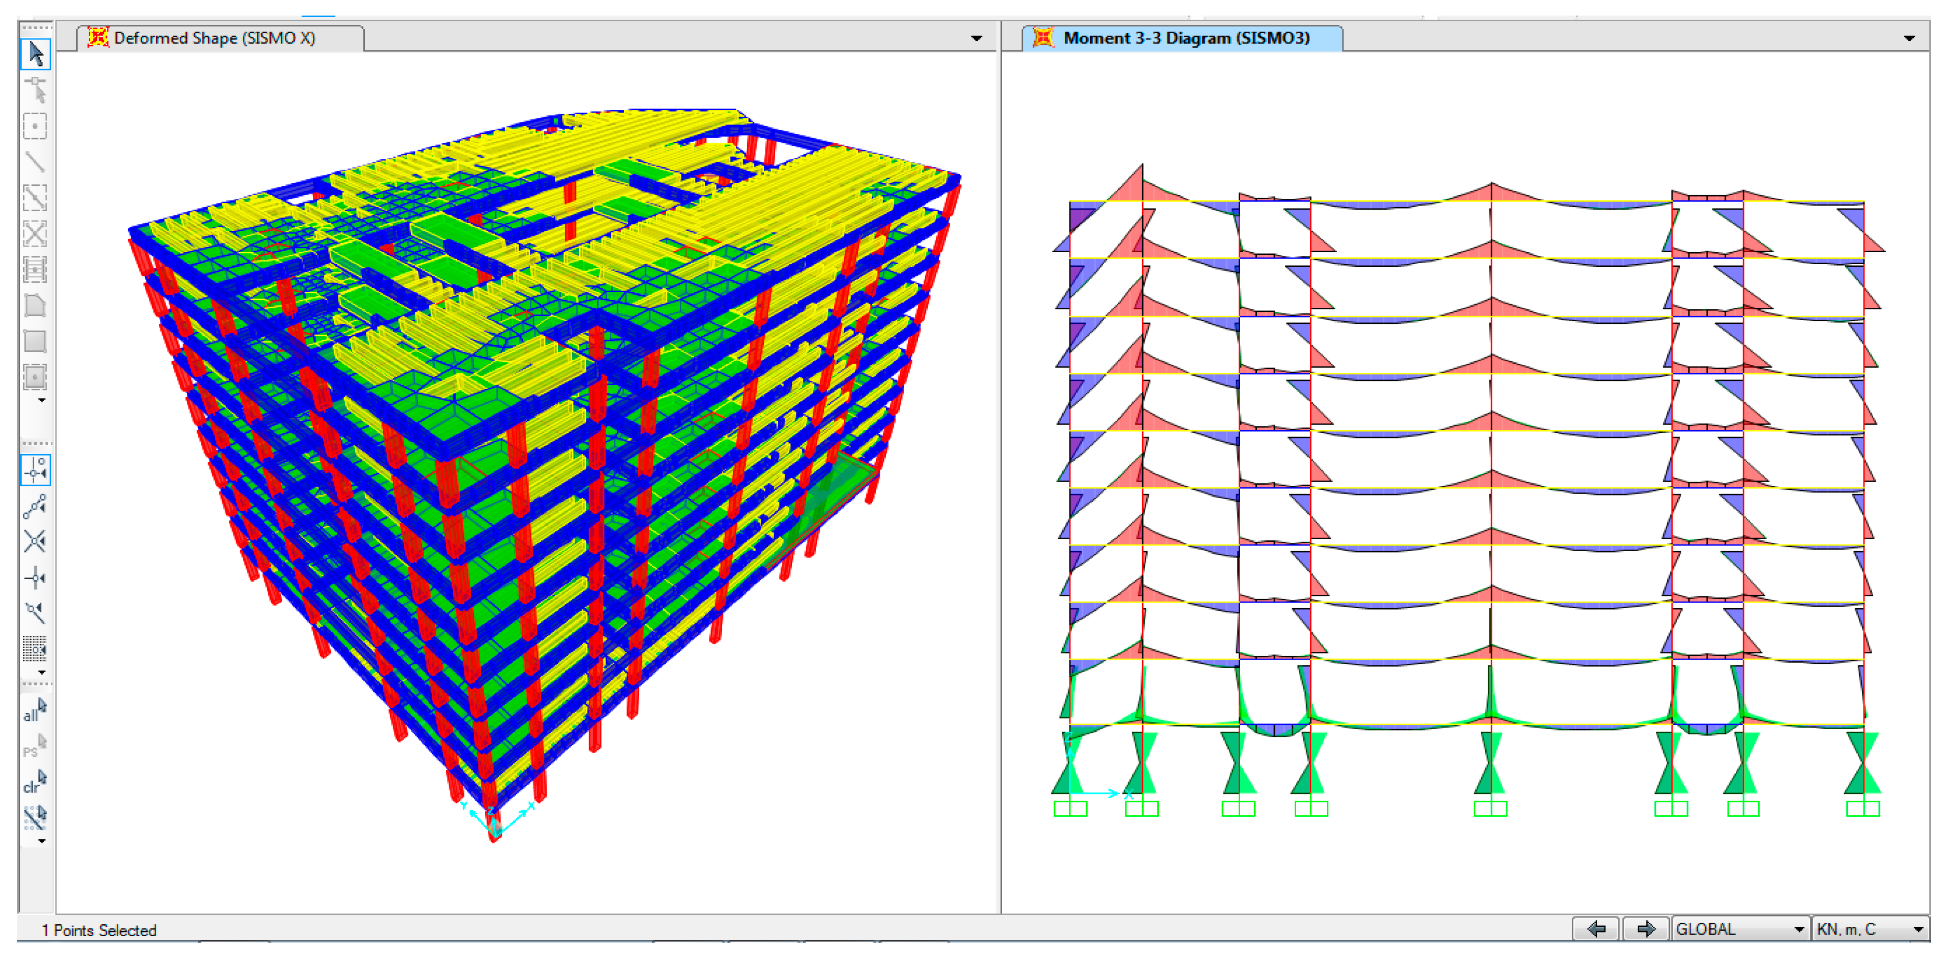Switch to Deformed Shape (SISMO X) tab

(215, 38)
